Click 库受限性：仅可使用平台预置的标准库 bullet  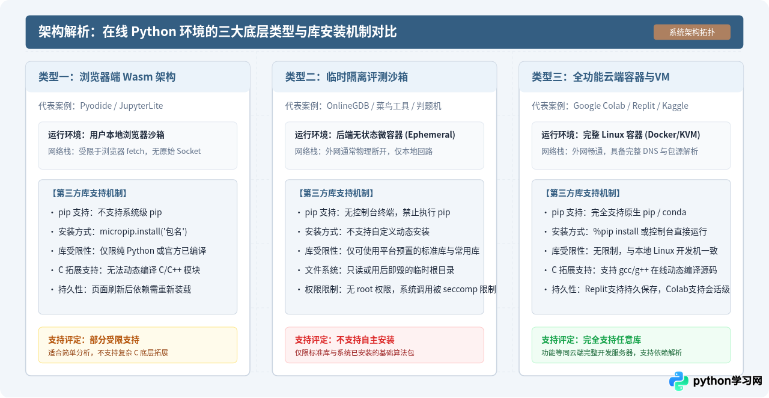pyautogui.click(x=388, y=251)
